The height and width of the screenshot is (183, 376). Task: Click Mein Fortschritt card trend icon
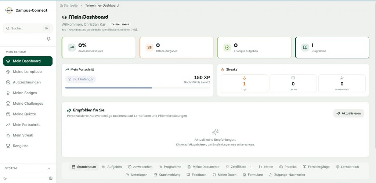pyautogui.click(x=67, y=69)
